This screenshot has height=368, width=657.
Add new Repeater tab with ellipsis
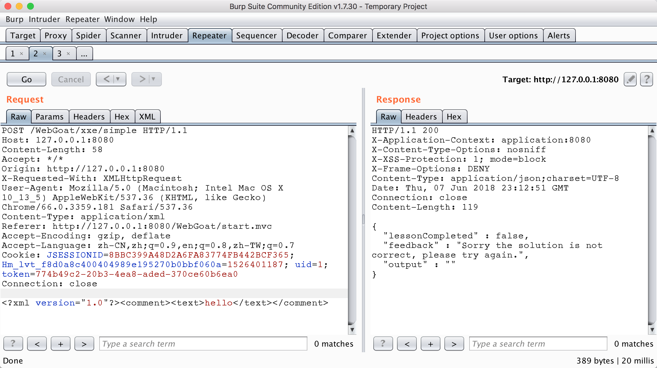point(84,54)
